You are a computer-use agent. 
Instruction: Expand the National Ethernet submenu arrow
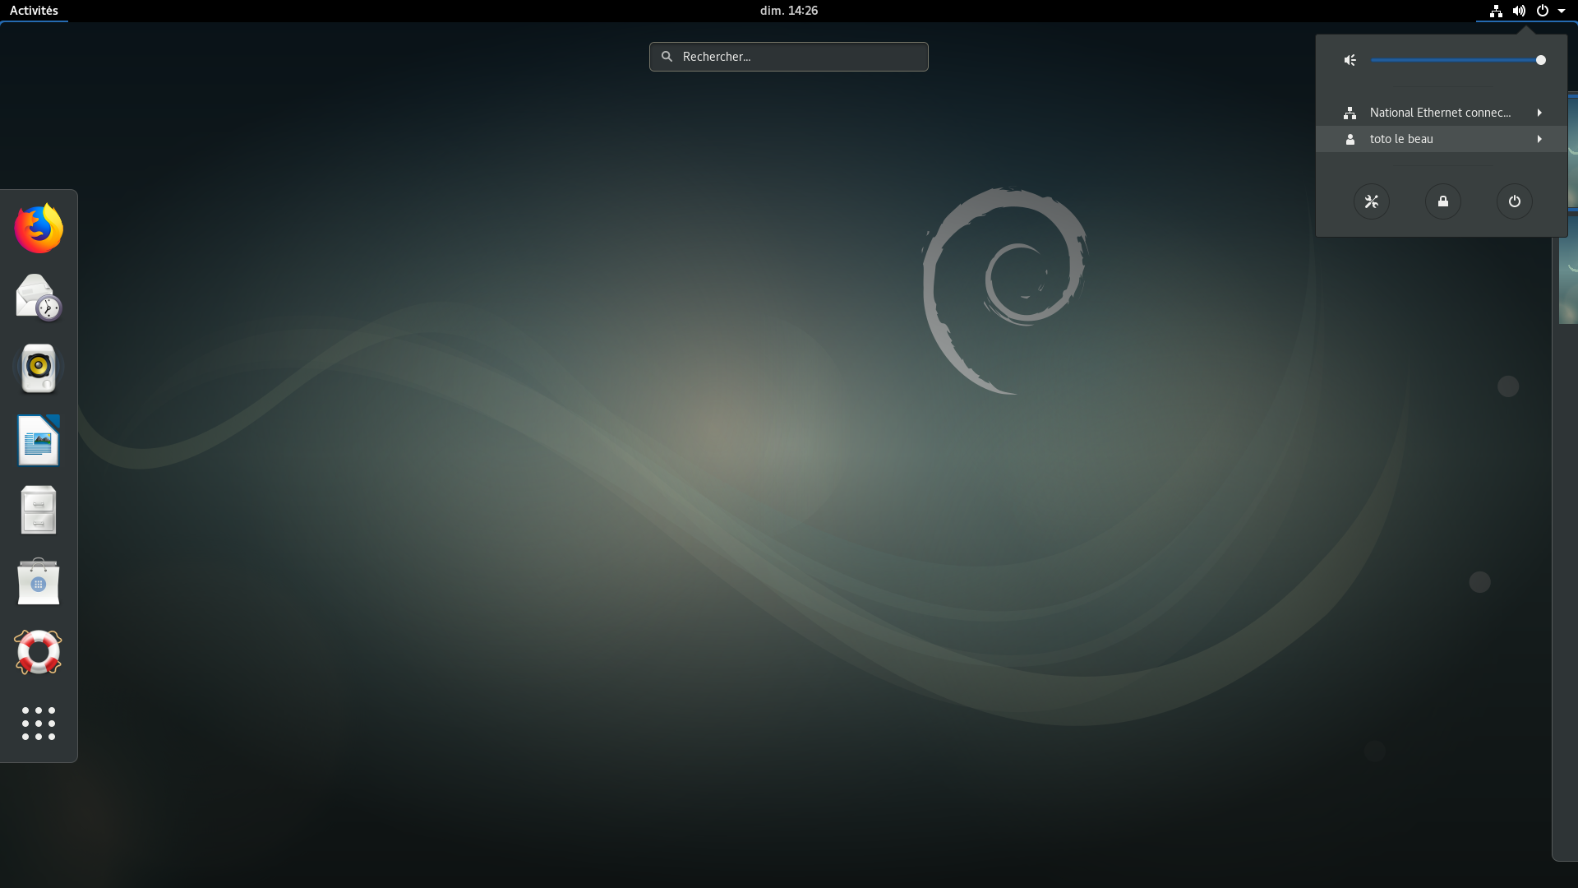tap(1539, 113)
